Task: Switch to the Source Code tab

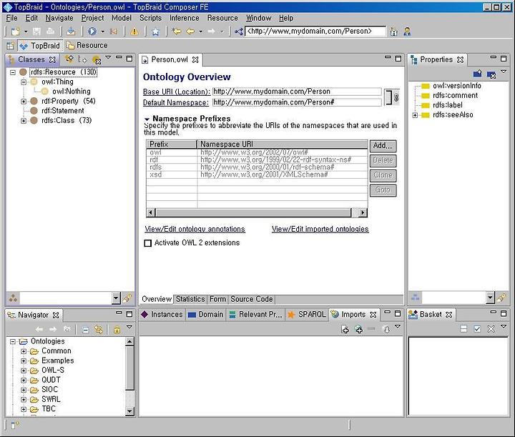Action: click(252, 299)
